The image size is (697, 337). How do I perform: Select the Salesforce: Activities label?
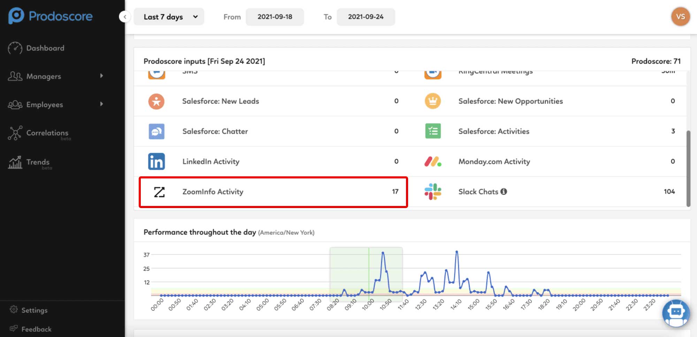pyautogui.click(x=494, y=131)
